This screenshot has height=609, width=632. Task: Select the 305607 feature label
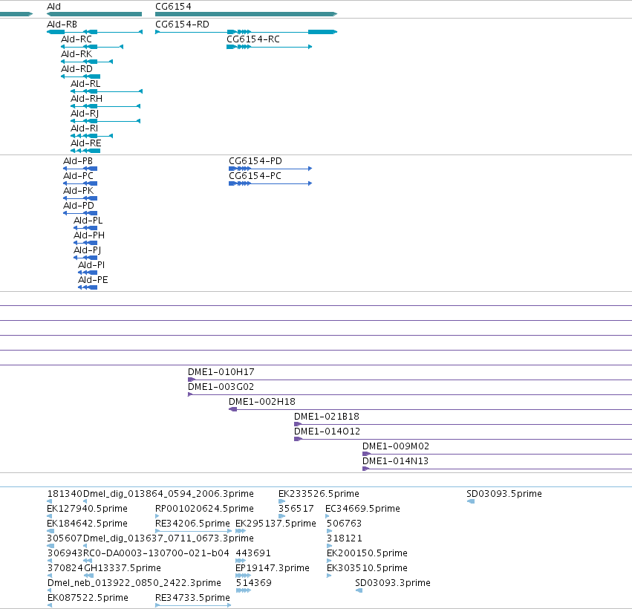coord(65,538)
